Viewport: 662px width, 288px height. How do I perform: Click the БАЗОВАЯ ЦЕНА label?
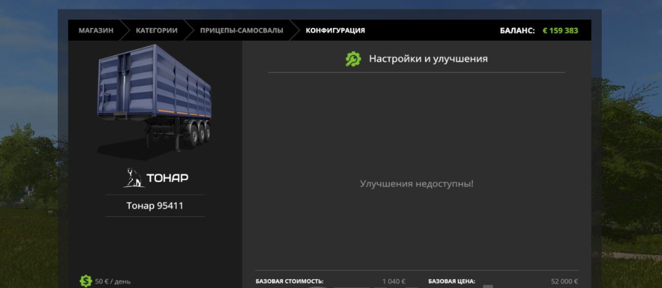pos(451,281)
